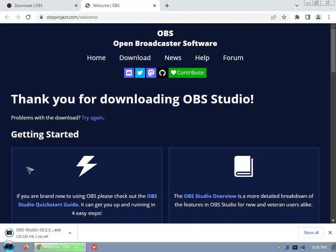
Task: Select Welcome | OBS Chrome taskbar button
Action: [x=60, y=247]
